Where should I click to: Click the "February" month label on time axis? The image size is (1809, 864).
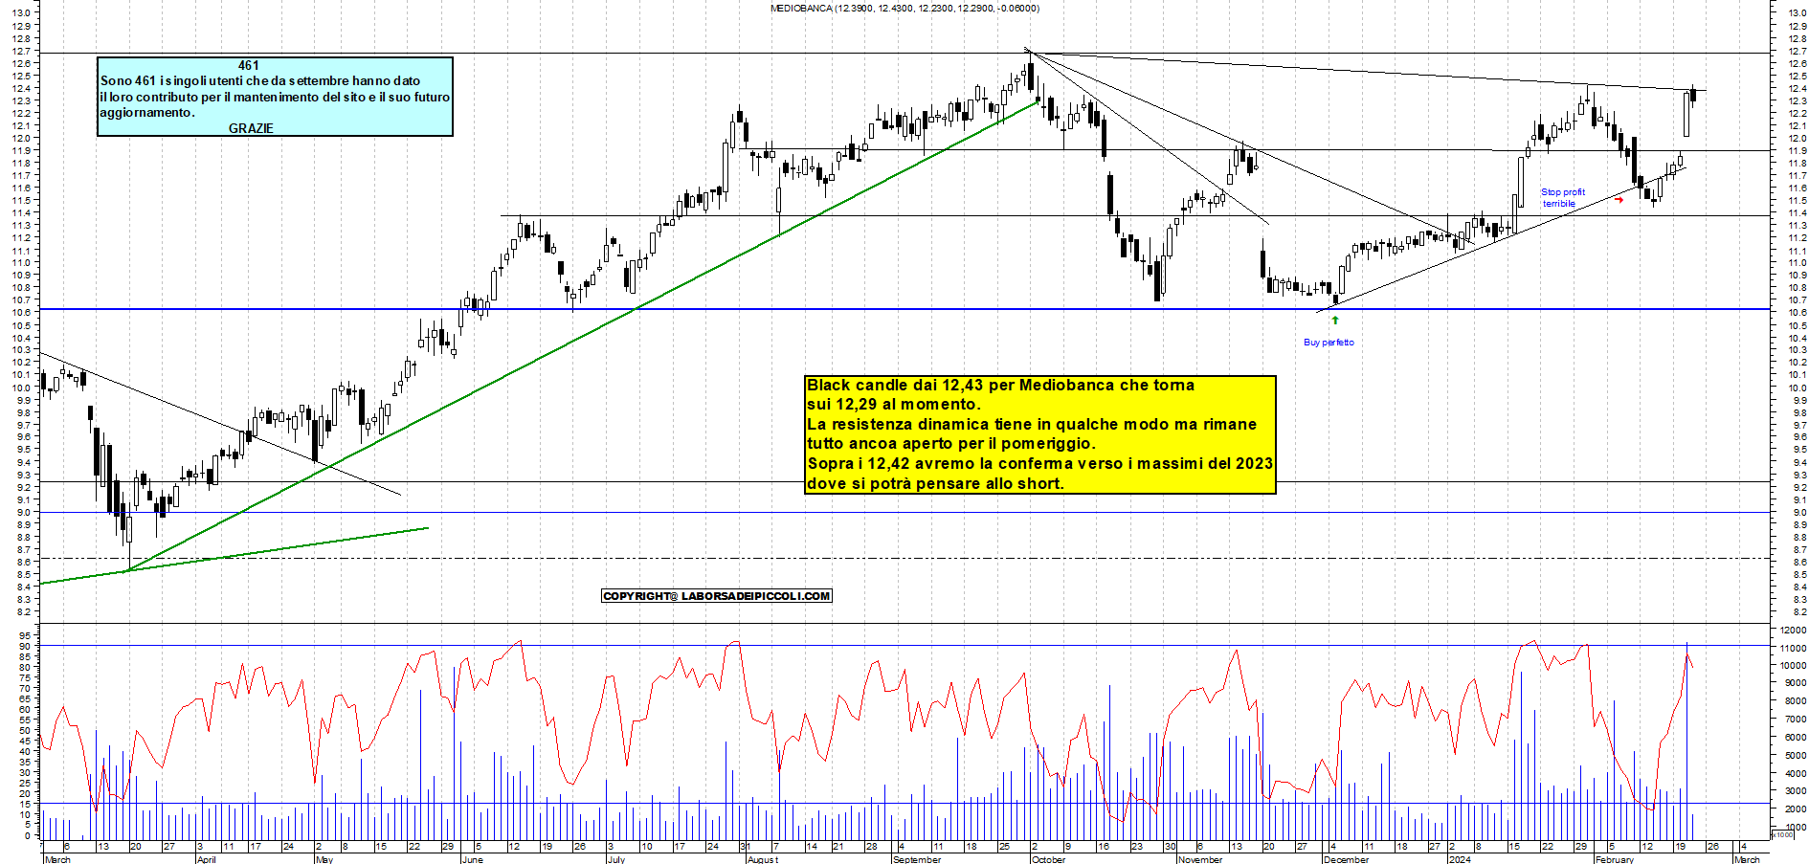[x=1614, y=859]
